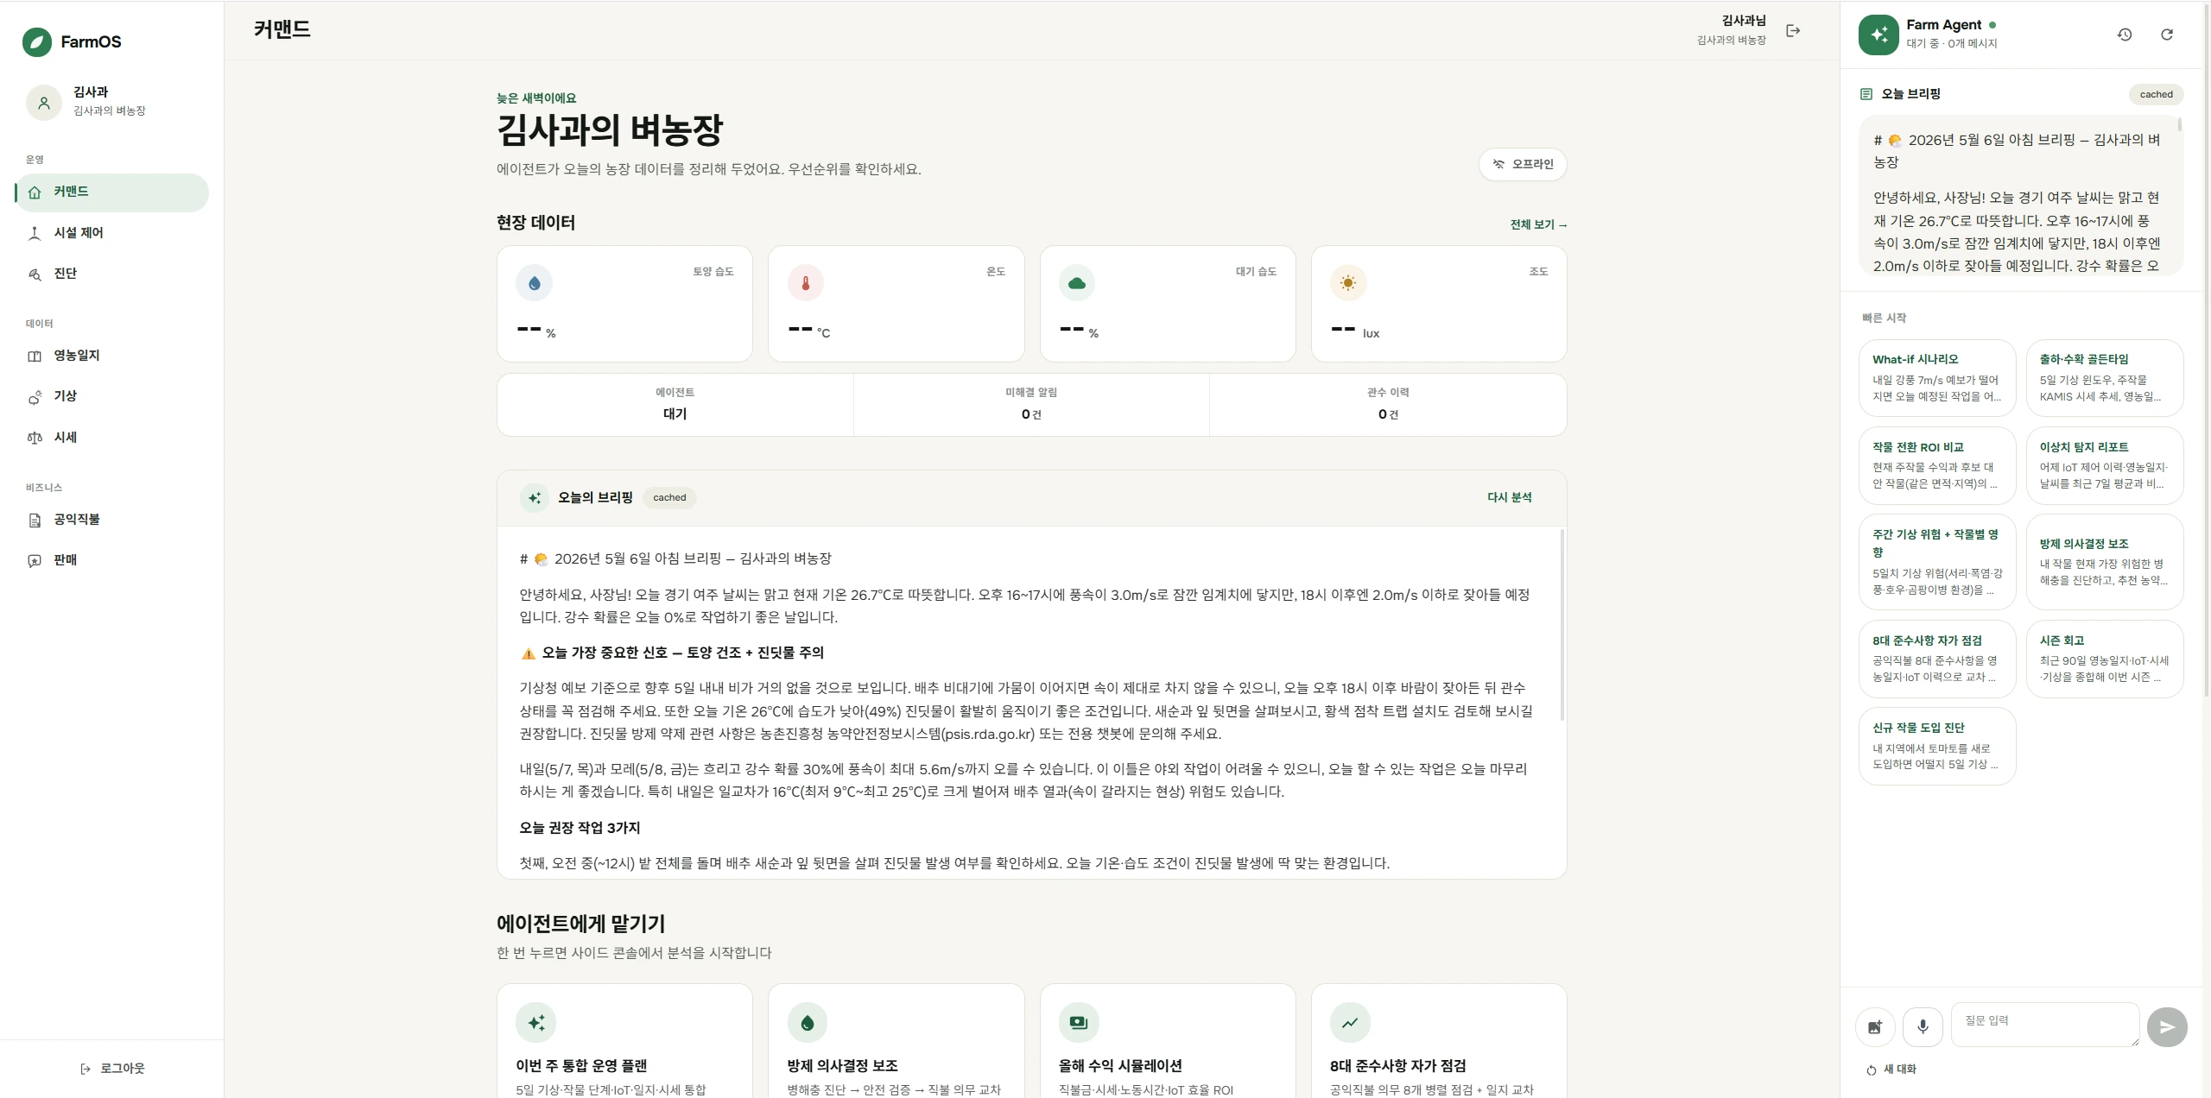
Task: Click the attach image icon in chat
Action: tap(1875, 1027)
